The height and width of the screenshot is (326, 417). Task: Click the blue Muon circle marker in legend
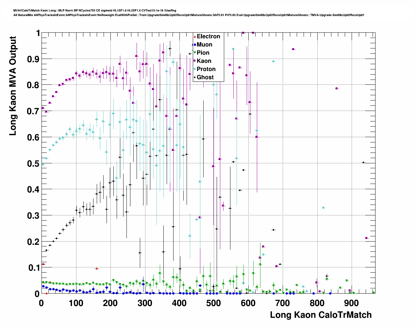click(195, 45)
